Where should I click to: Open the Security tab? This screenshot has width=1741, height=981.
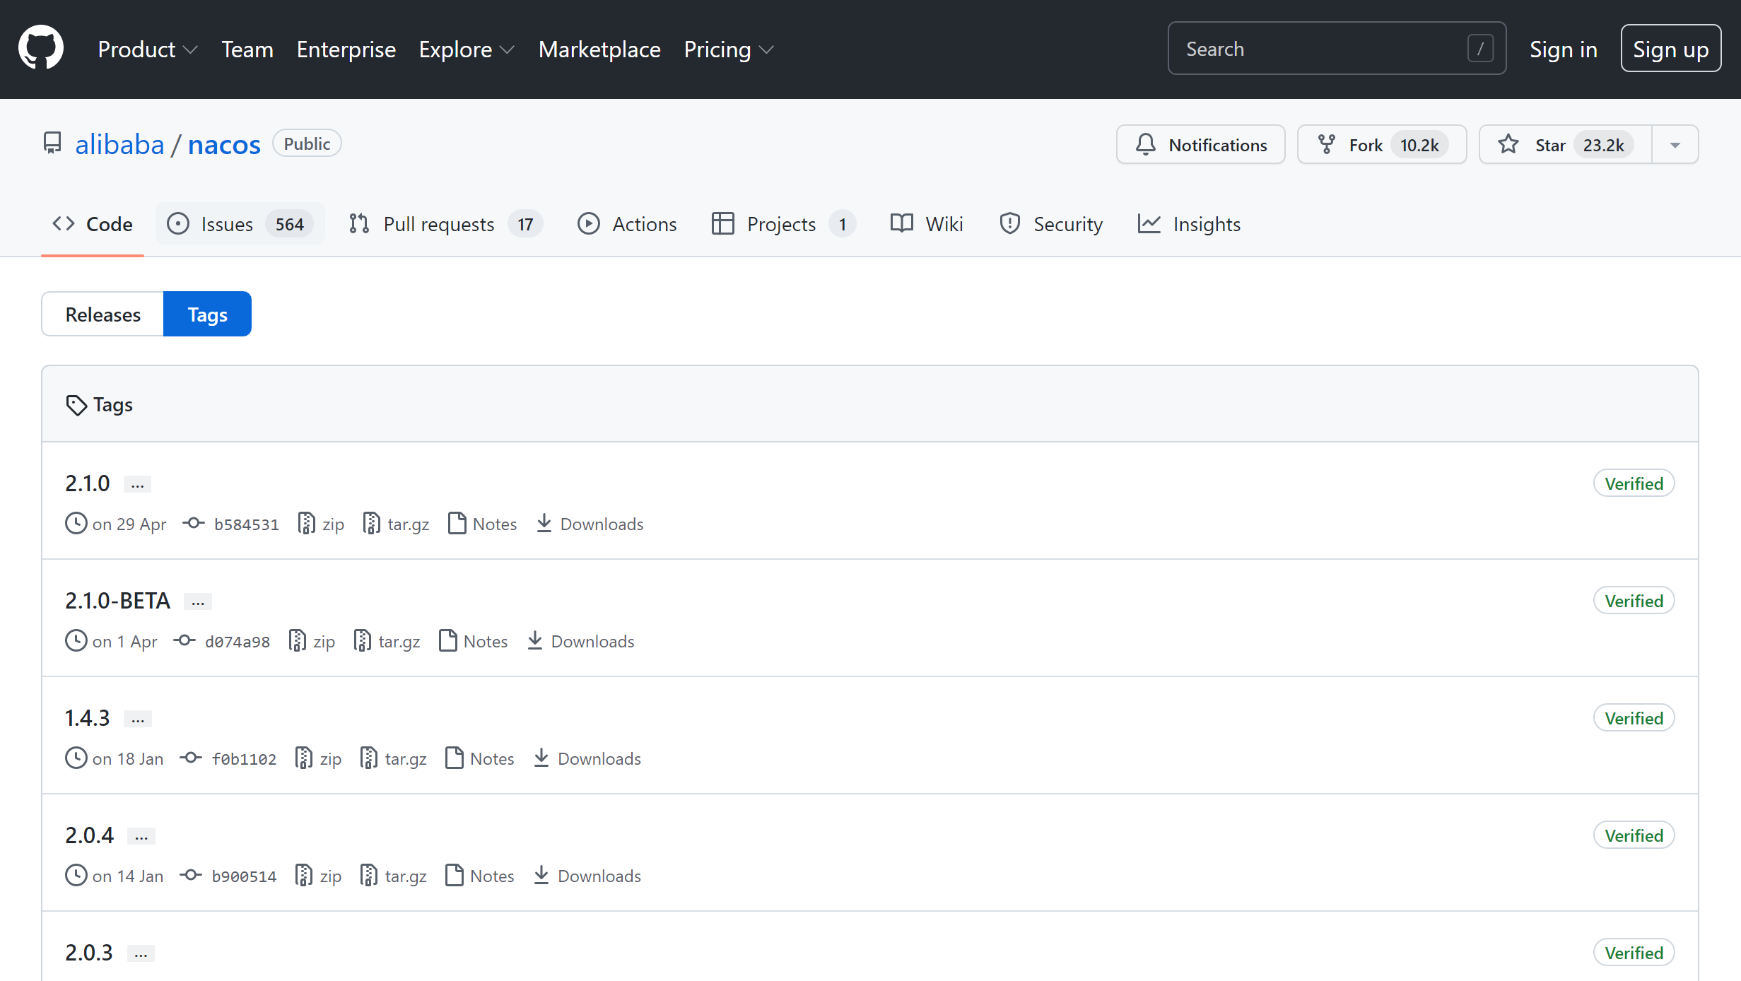point(1051,224)
